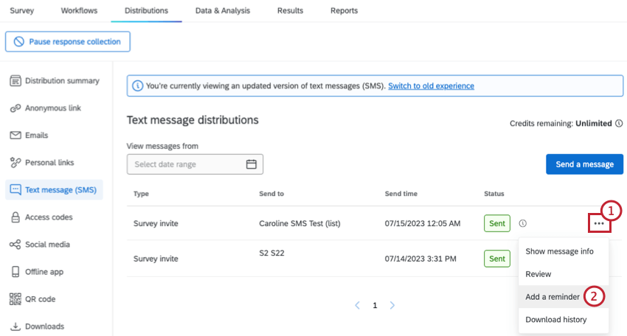
Task: Open the calendar date range picker
Action: coord(251,164)
